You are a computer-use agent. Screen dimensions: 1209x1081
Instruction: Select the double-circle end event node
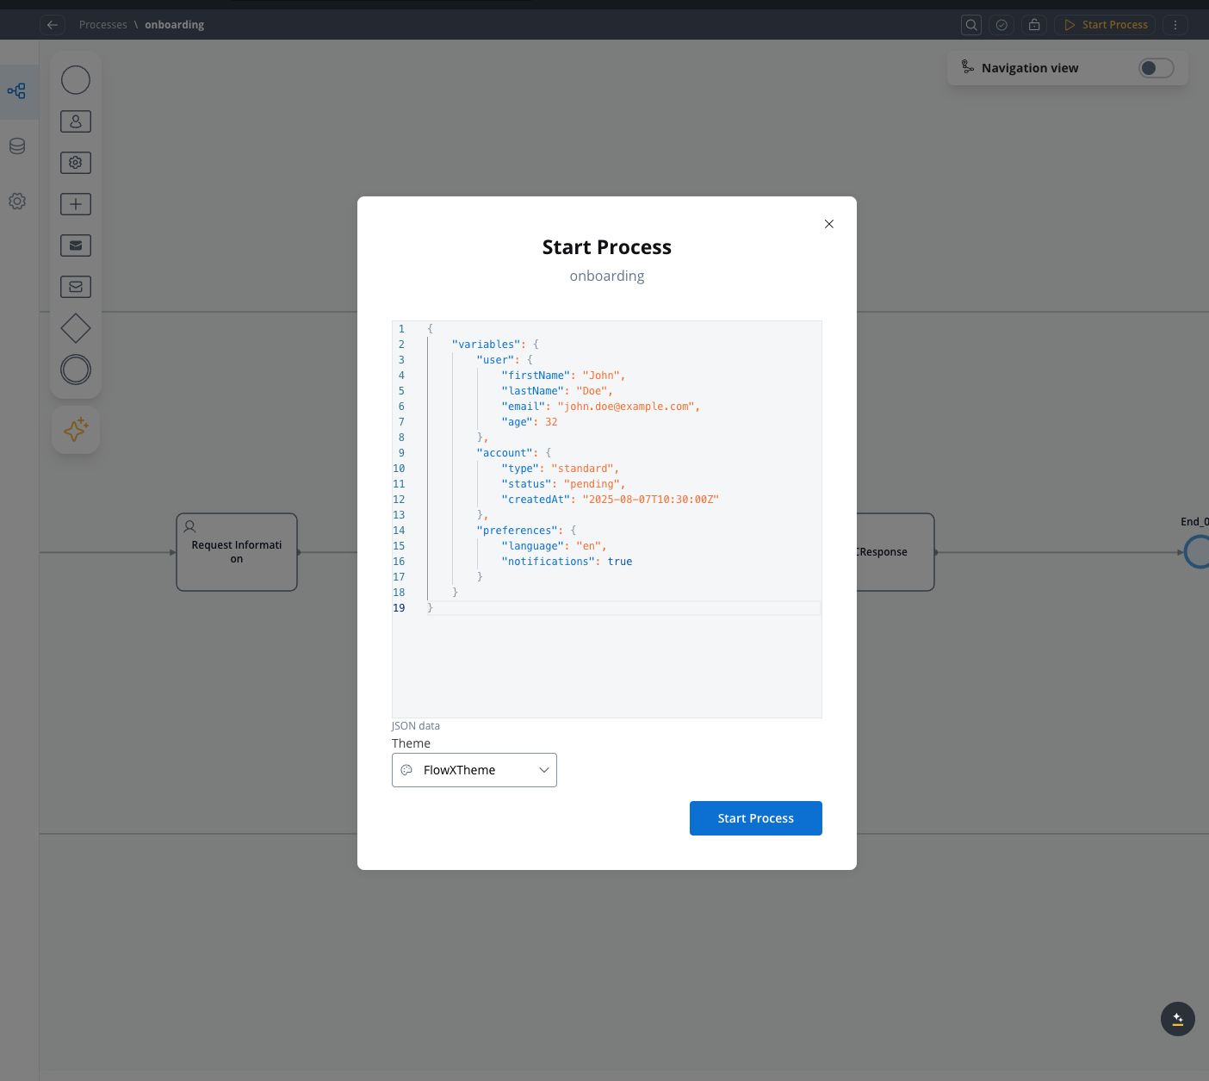point(76,370)
